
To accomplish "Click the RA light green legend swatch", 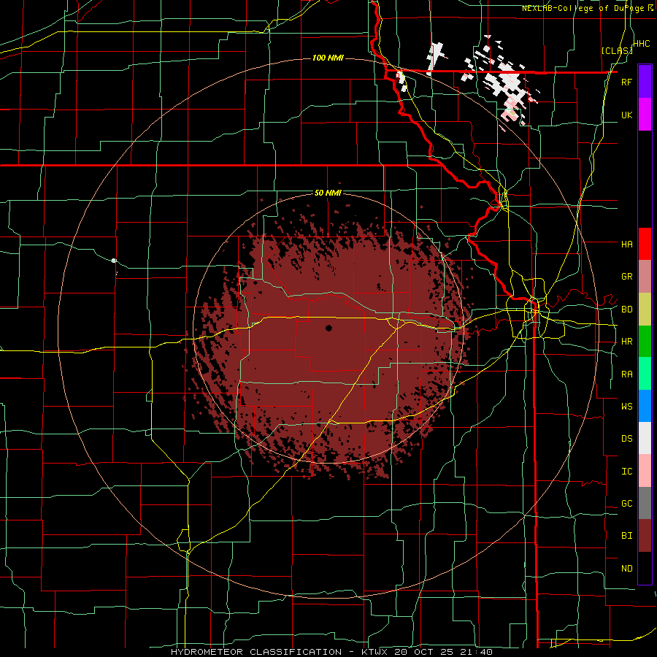I will (645, 374).
